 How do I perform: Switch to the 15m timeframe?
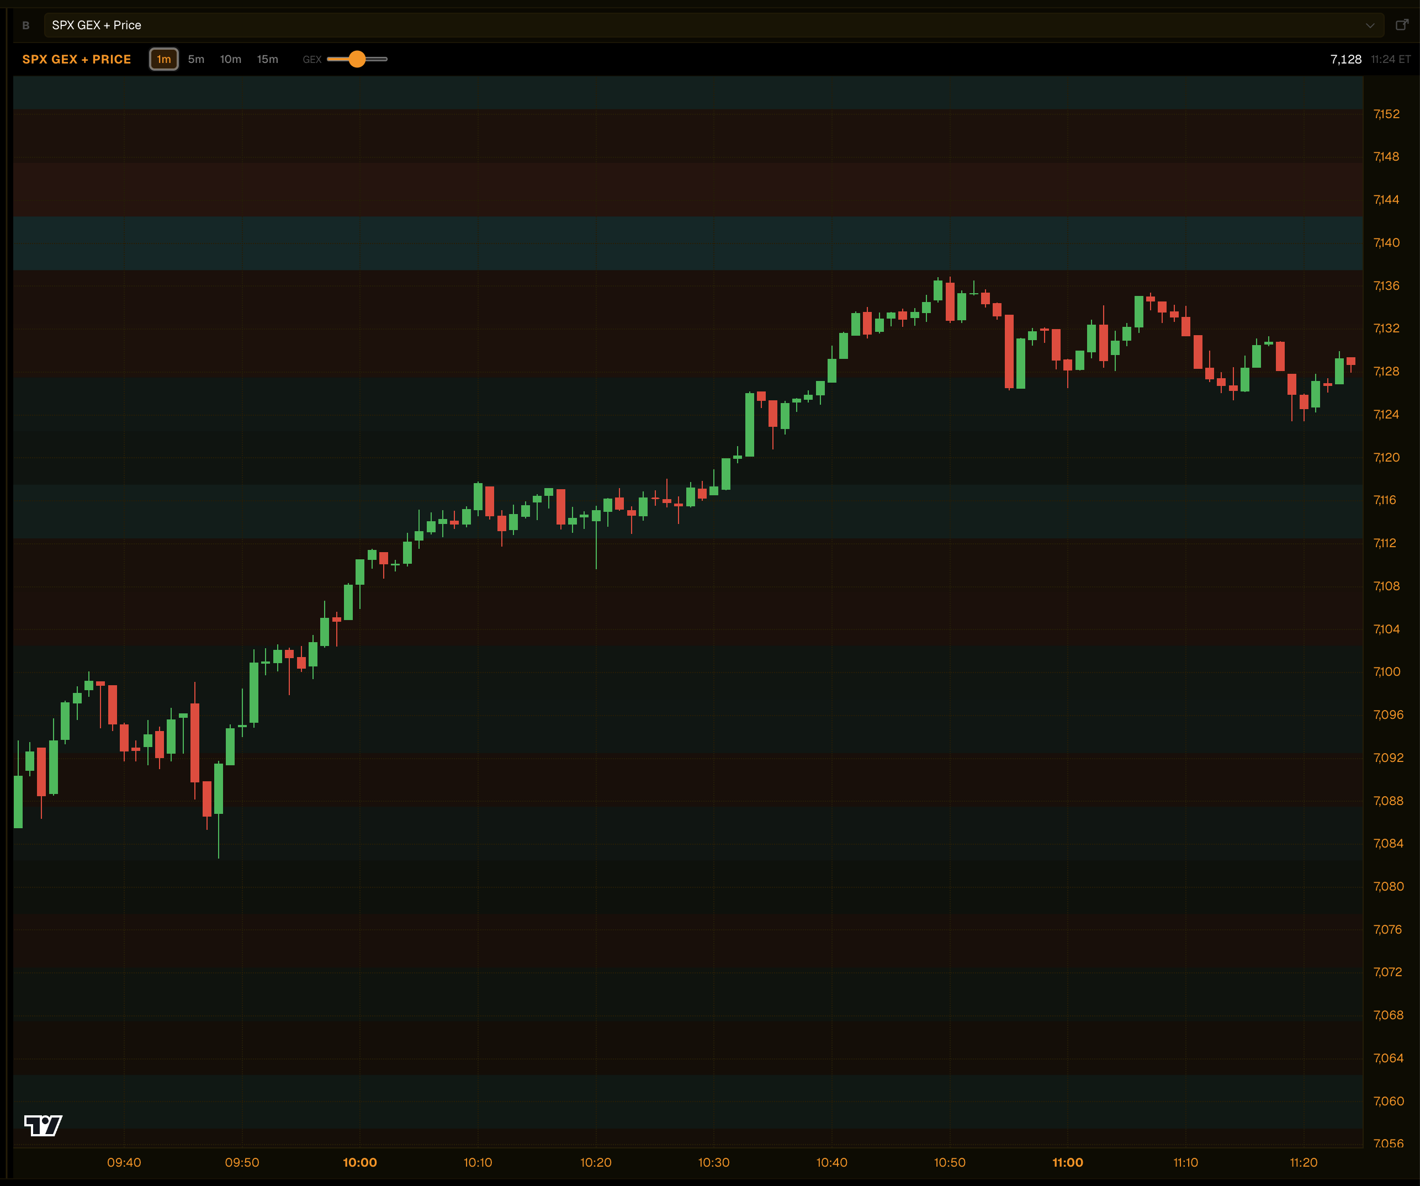pyautogui.click(x=268, y=60)
